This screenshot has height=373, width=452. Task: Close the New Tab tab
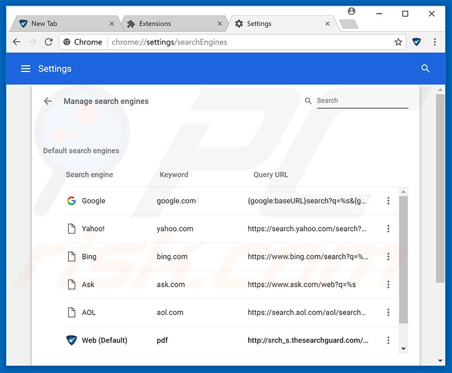click(x=112, y=23)
